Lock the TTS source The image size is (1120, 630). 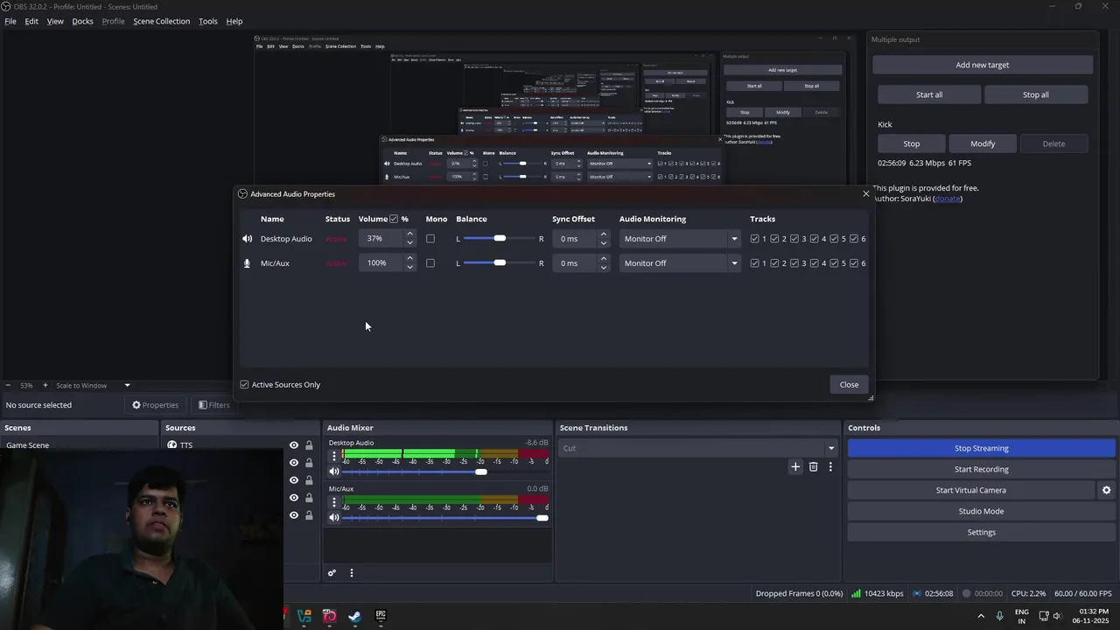point(309,445)
